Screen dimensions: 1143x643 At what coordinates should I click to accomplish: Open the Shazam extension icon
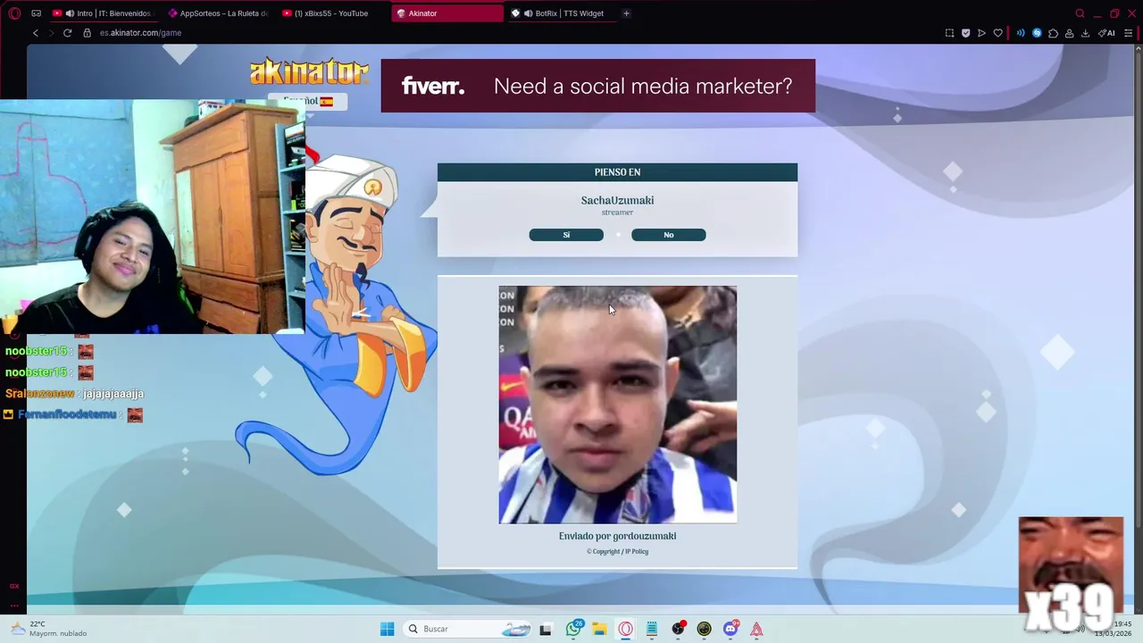tap(1037, 33)
